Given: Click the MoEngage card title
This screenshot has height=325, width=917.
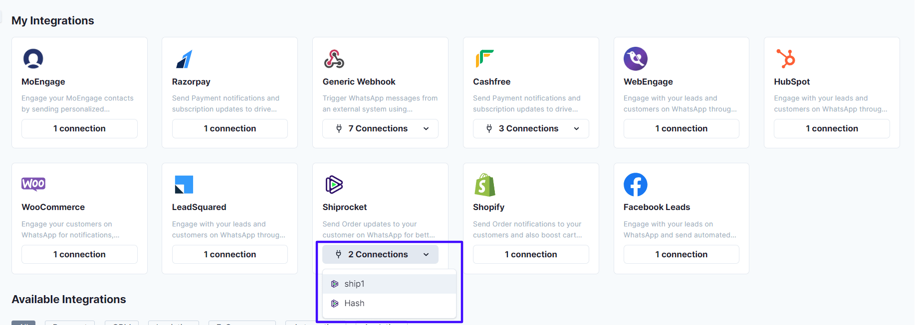Looking at the screenshot, I should (43, 82).
